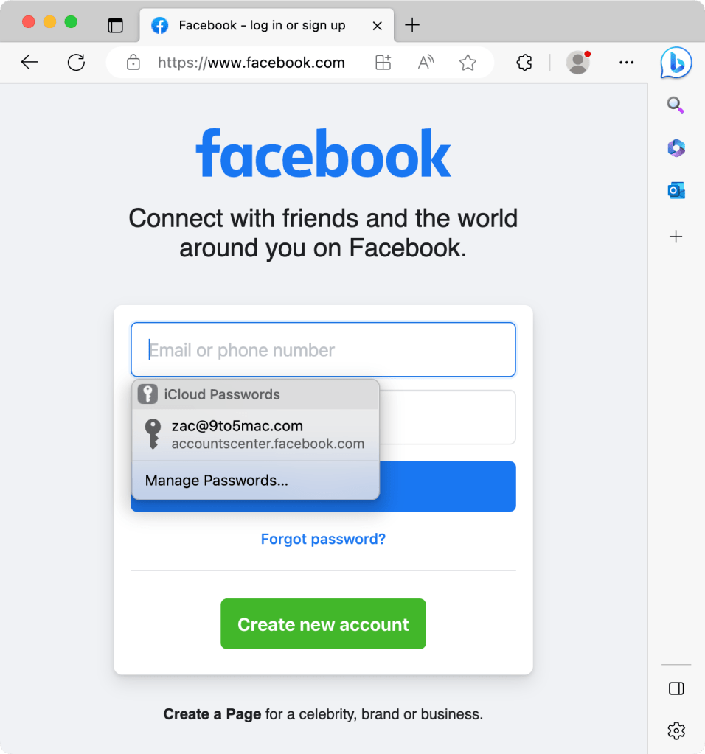Favorite this page with the star icon
705x754 pixels.
tap(468, 63)
